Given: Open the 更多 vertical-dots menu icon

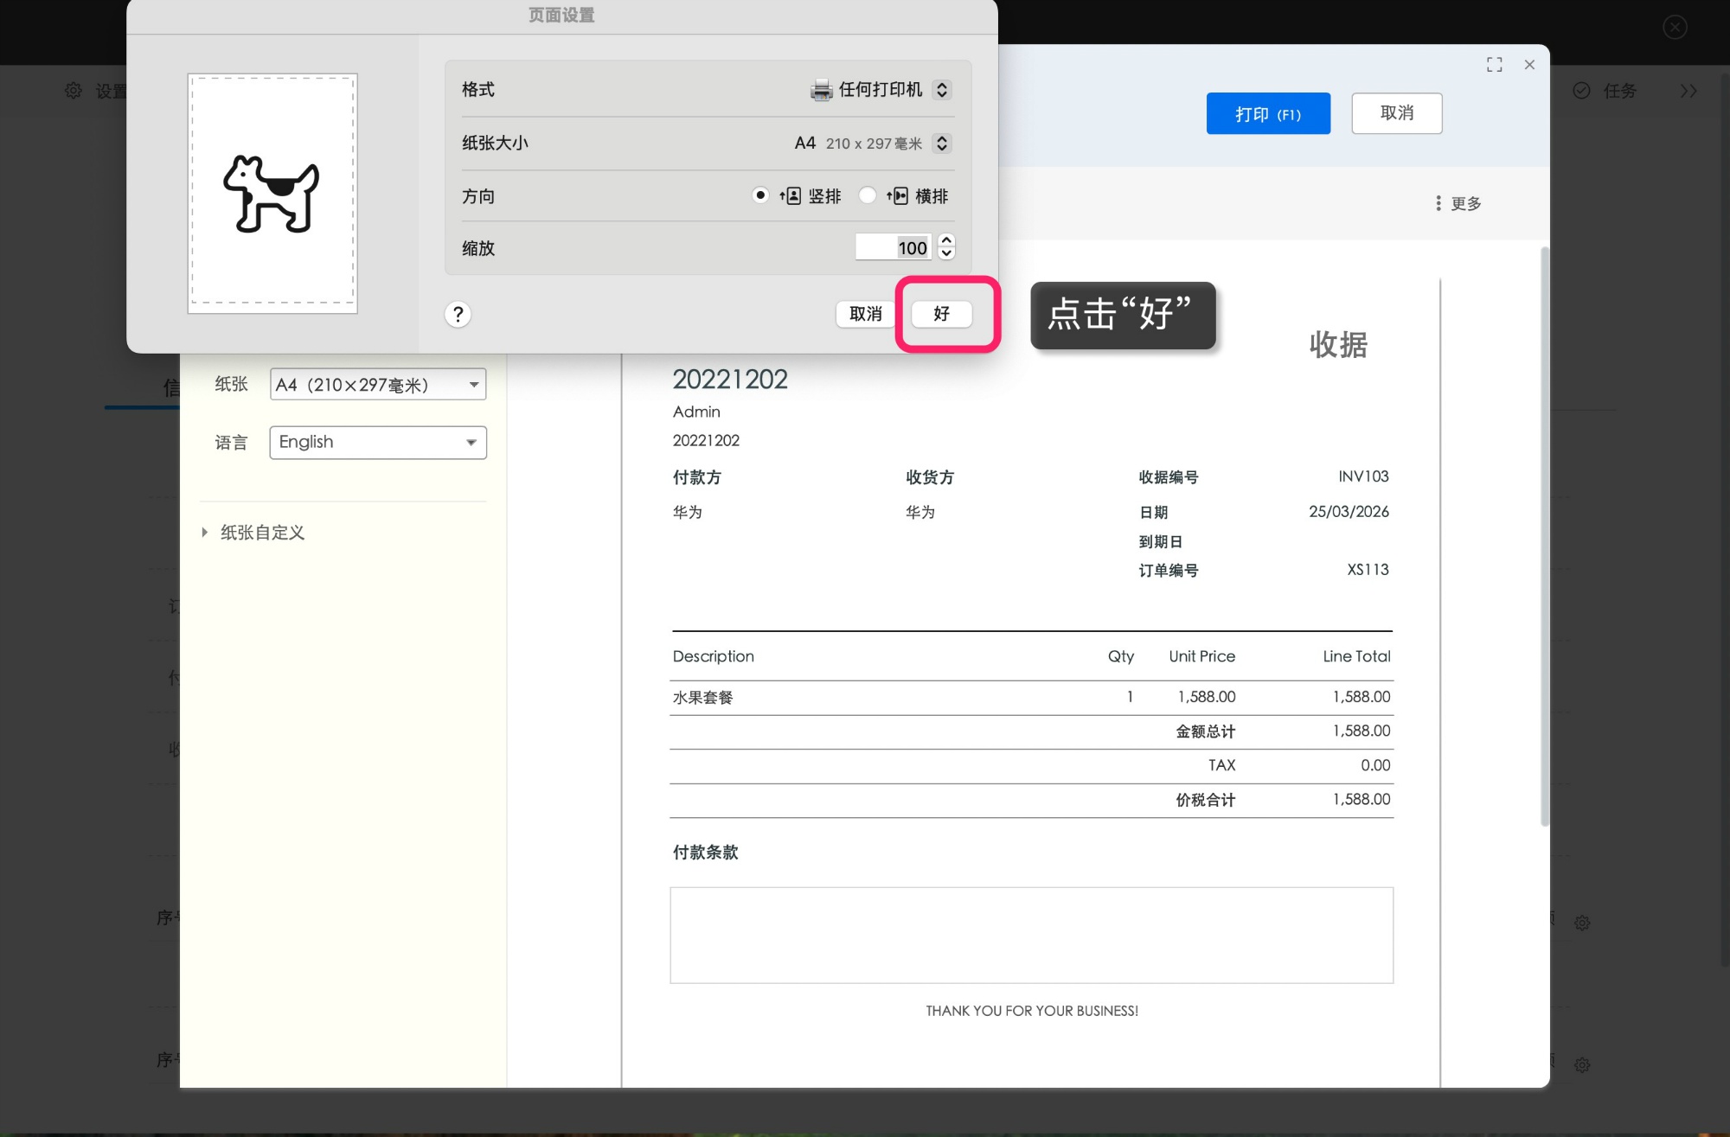Looking at the screenshot, I should pyautogui.click(x=1436, y=203).
